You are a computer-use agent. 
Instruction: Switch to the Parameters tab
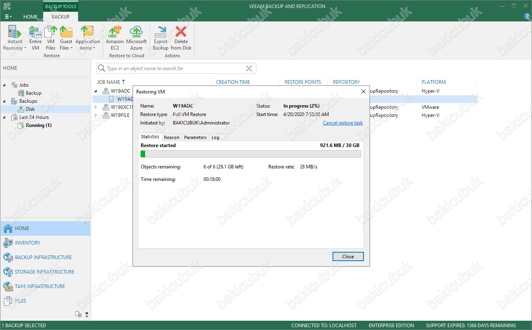(195, 137)
